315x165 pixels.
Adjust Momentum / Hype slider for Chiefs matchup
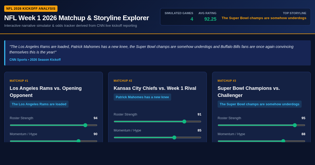click(157, 137)
